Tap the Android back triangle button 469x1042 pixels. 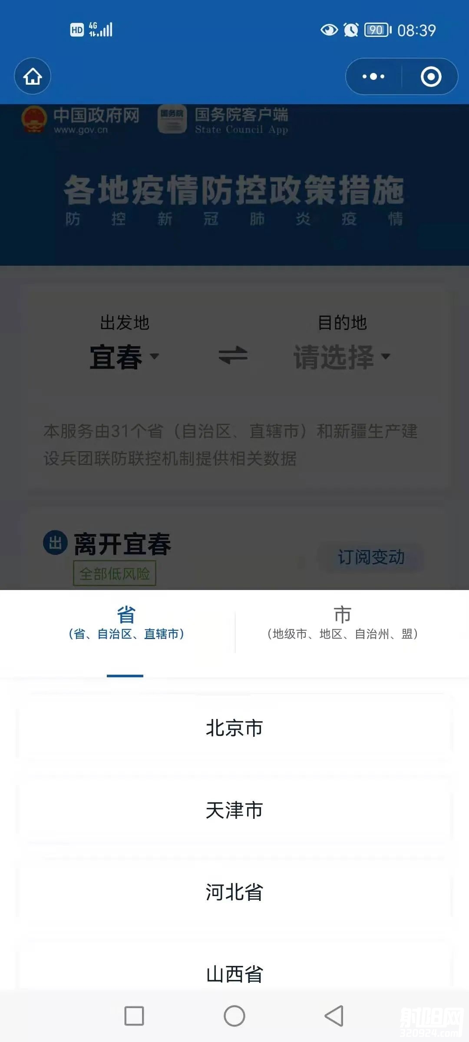pyautogui.click(x=334, y=1016)
